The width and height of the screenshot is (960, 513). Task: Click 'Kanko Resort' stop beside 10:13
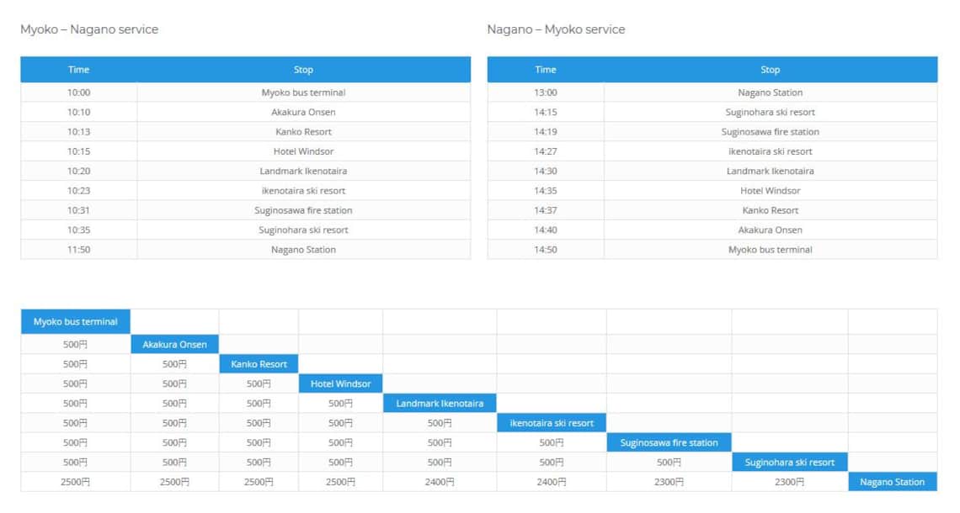[x=304, y=131]
